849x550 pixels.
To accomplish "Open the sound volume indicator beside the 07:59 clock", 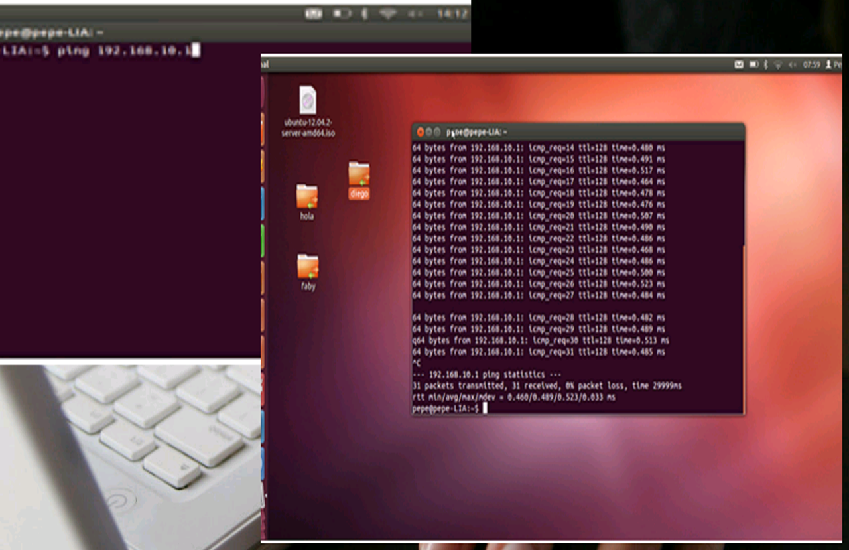I will pos(793,64).
